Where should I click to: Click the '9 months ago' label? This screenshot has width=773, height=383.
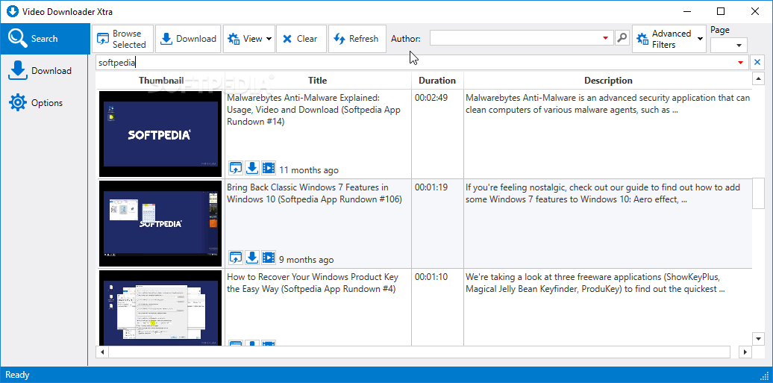click(306, 260)
